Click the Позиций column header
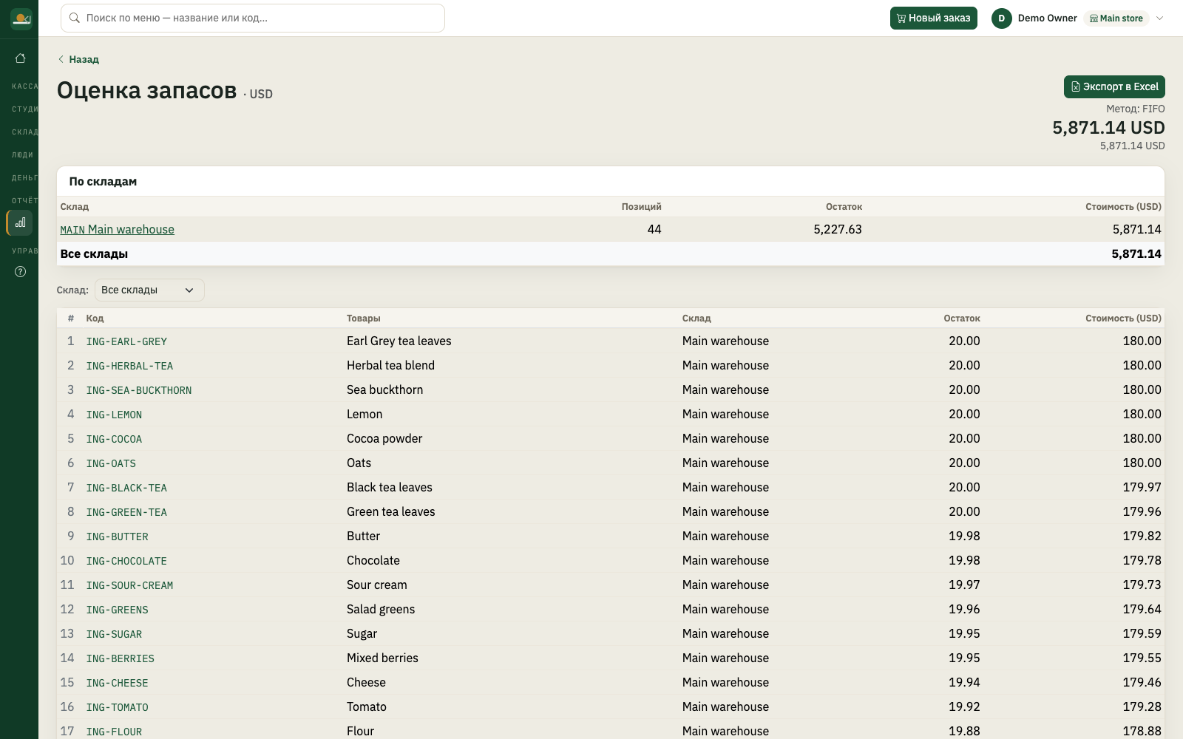The height and width of the screenshot is (739, 1183). [x=641, y=207]
